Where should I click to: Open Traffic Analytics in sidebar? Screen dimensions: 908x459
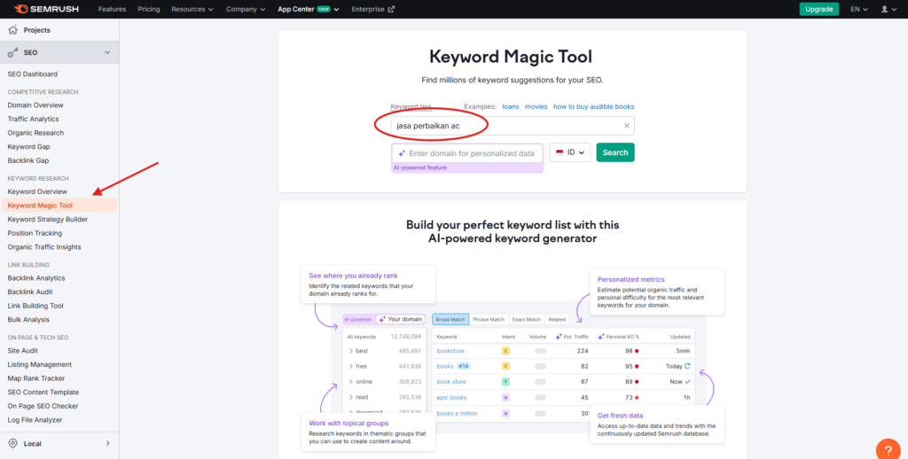pos(33,120)
